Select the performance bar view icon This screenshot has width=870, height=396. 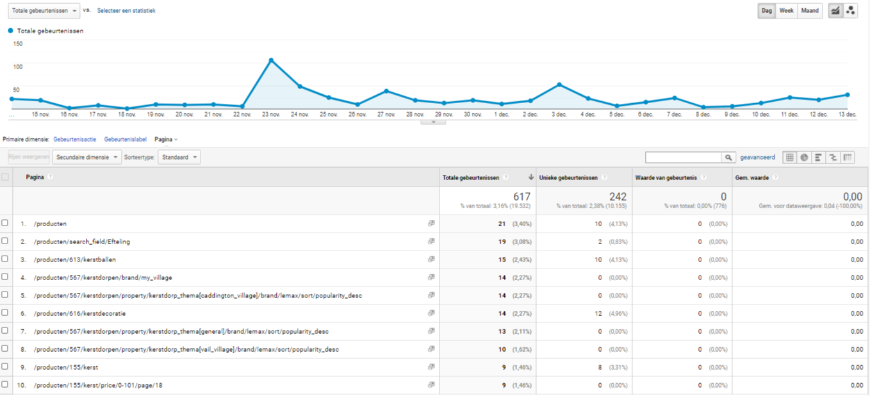[818, 158]
